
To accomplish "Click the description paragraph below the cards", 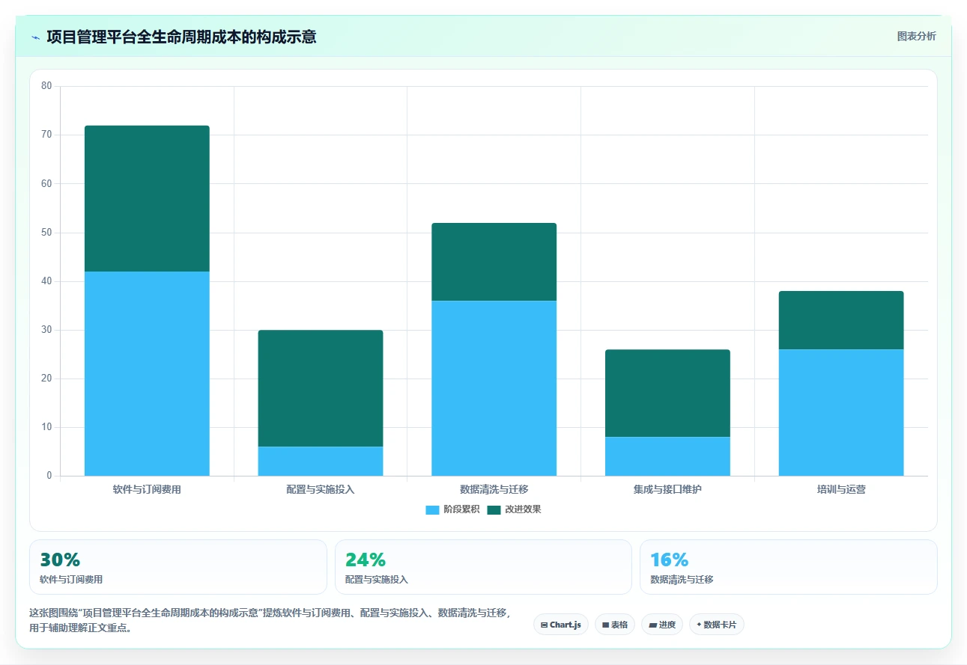I will tap(270, 621).
